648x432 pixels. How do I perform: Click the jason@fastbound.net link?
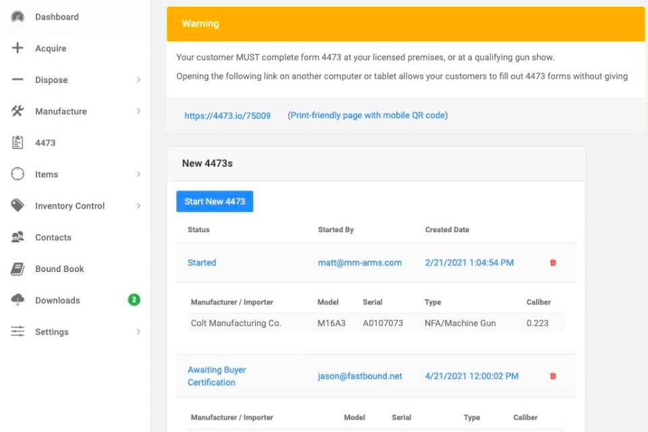[360, 376]
